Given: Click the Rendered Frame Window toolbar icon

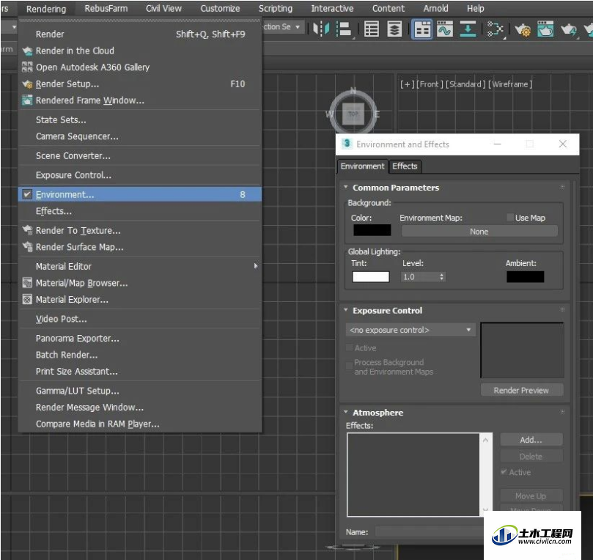Looking at the screenshot, I should [545, 29].
